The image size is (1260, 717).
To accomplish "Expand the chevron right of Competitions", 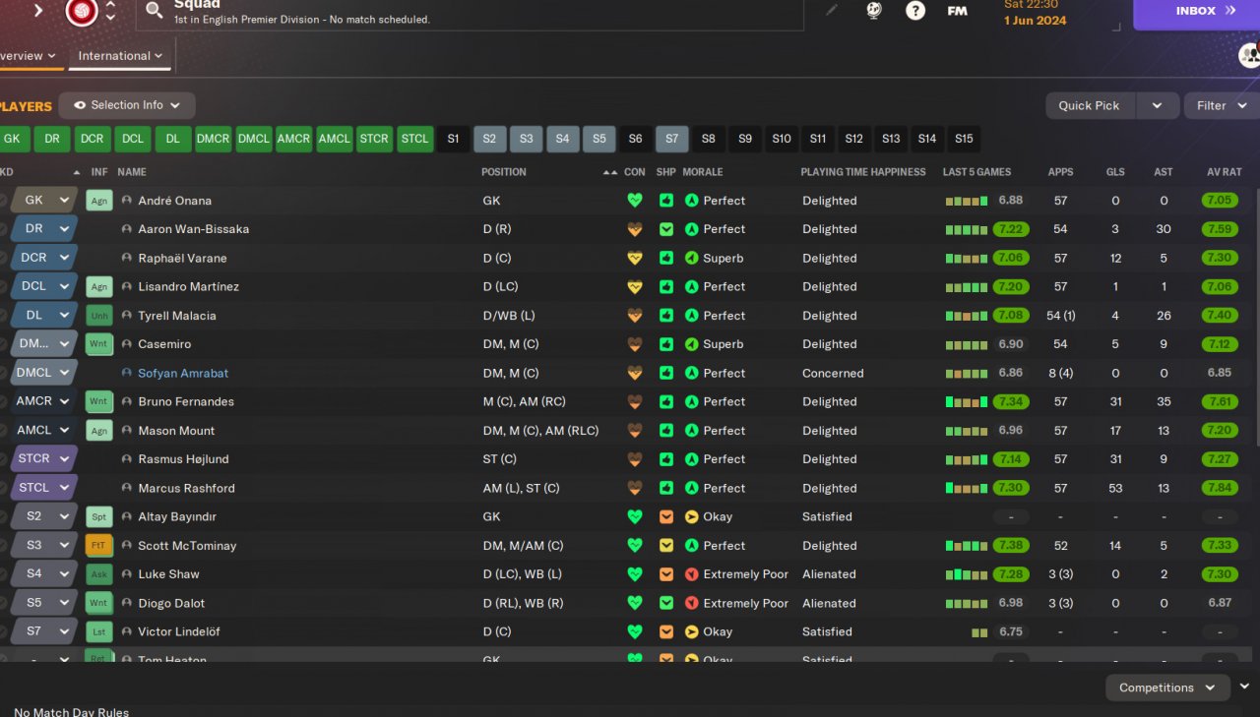I will pyautogui.click(x=1245, y=687).
